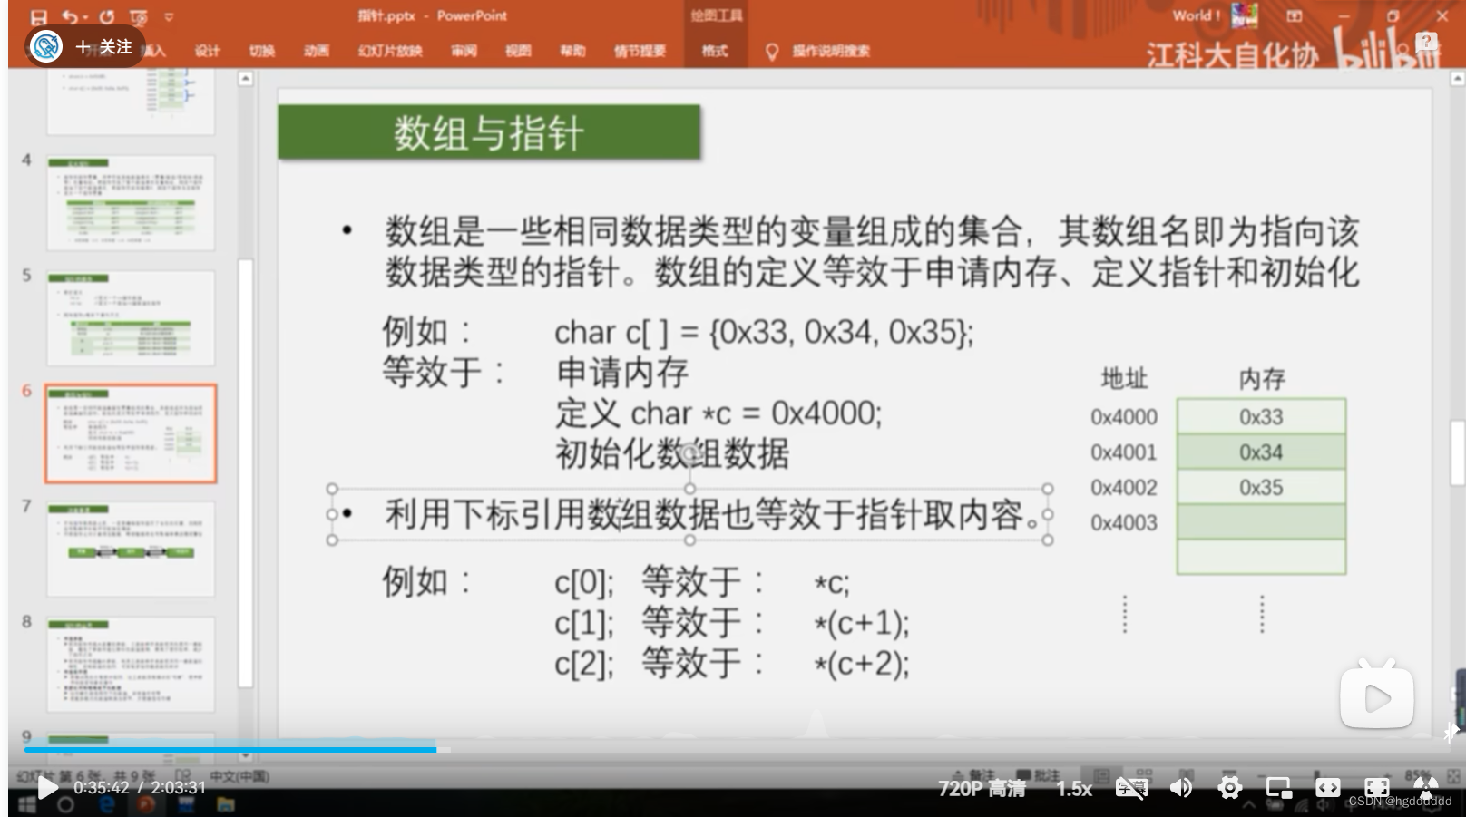
Task: Click the address label 0x4003
Action: click(x=1124, y=523)
